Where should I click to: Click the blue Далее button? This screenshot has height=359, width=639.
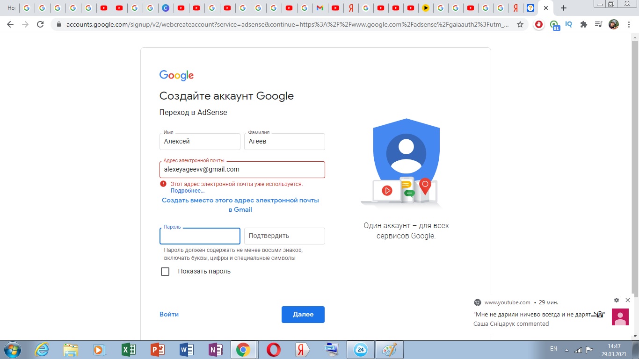point(303,315)
